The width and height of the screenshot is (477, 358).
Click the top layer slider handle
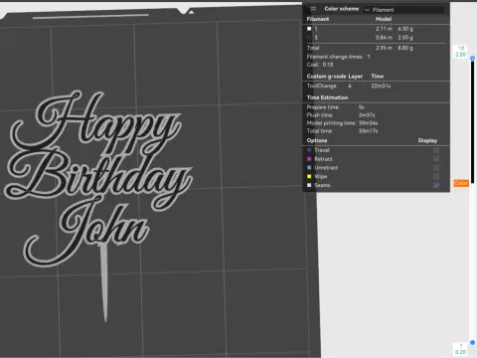[x=473, y=59]
